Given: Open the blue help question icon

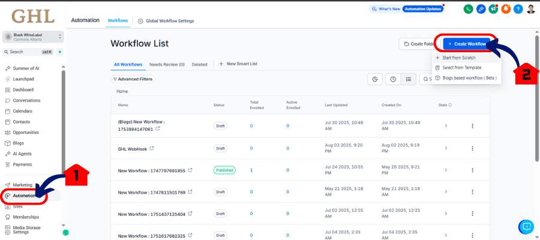Looking at the screenshot, I should coord(518,9).
